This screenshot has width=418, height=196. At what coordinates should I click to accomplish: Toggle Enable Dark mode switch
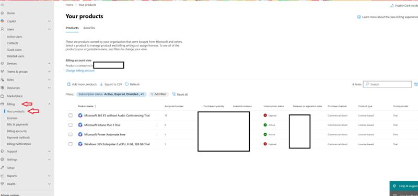(392, 6)
